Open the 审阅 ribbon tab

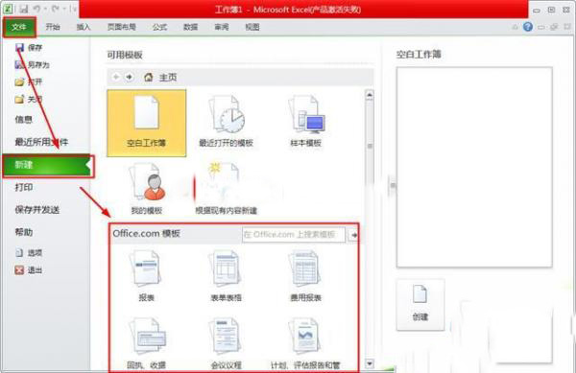(x=222, y=27)
